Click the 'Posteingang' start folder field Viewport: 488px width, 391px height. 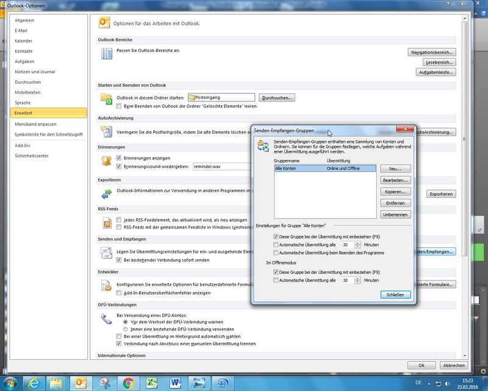221,97
